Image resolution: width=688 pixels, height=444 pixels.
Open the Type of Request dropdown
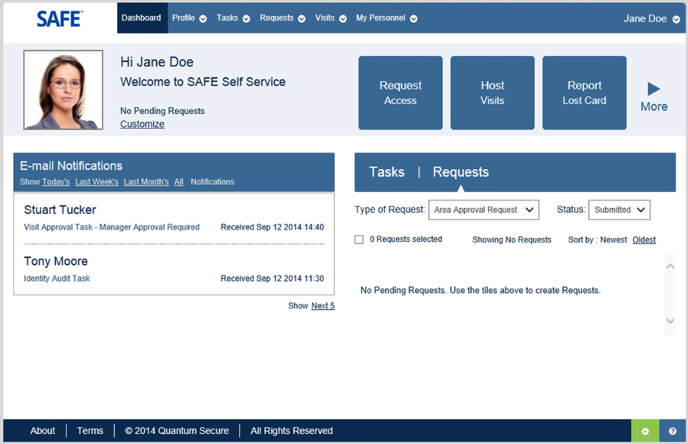483,209
